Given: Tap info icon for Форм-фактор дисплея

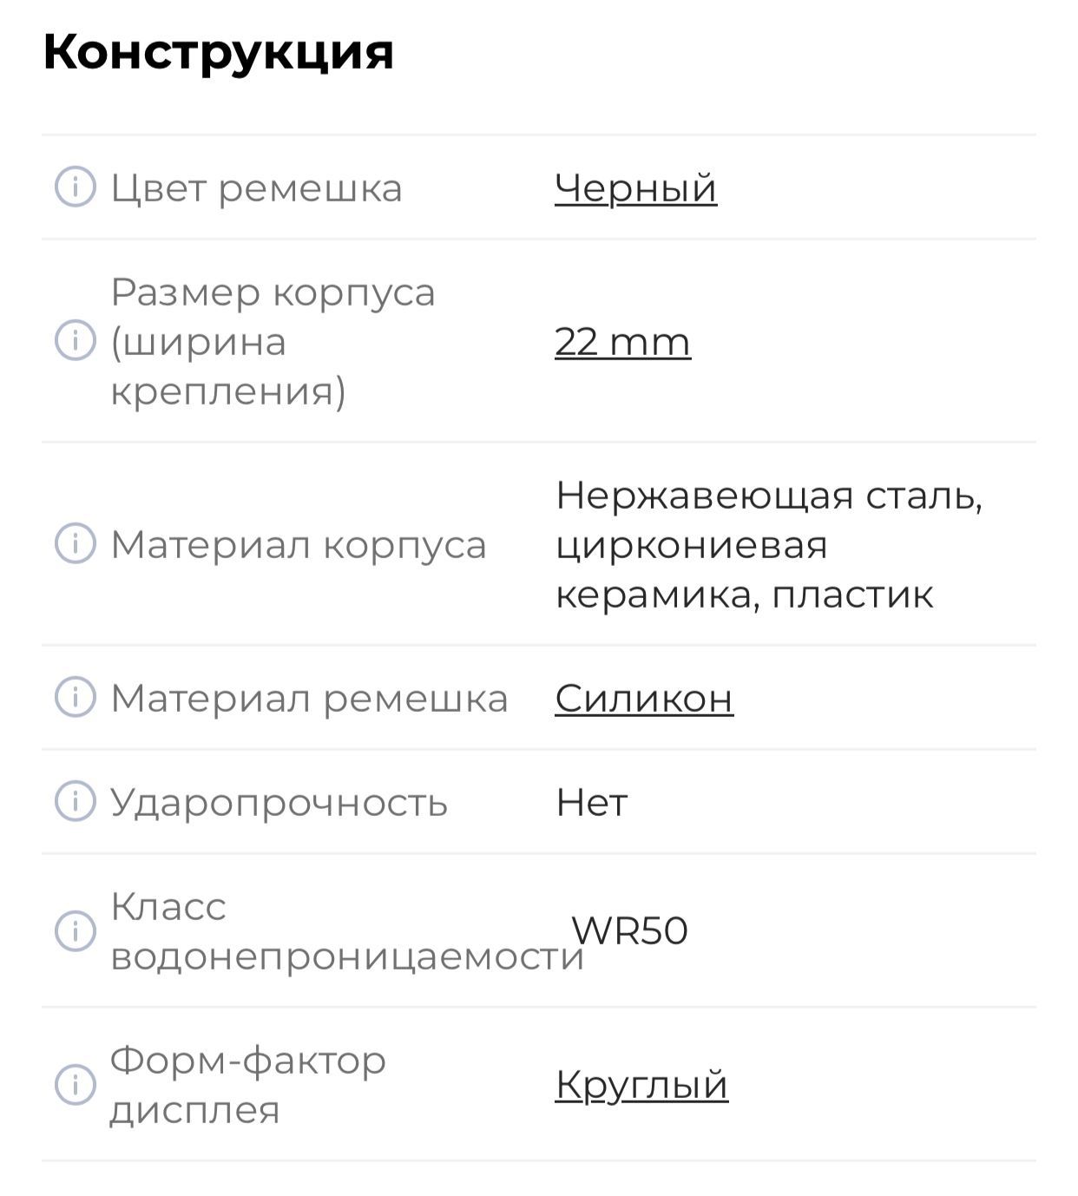Looking at the screenshot, I should click(76, 1084).
